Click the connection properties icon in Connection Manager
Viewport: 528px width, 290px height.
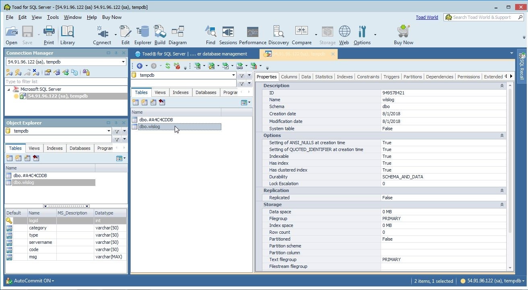click(x=48, y=72)
